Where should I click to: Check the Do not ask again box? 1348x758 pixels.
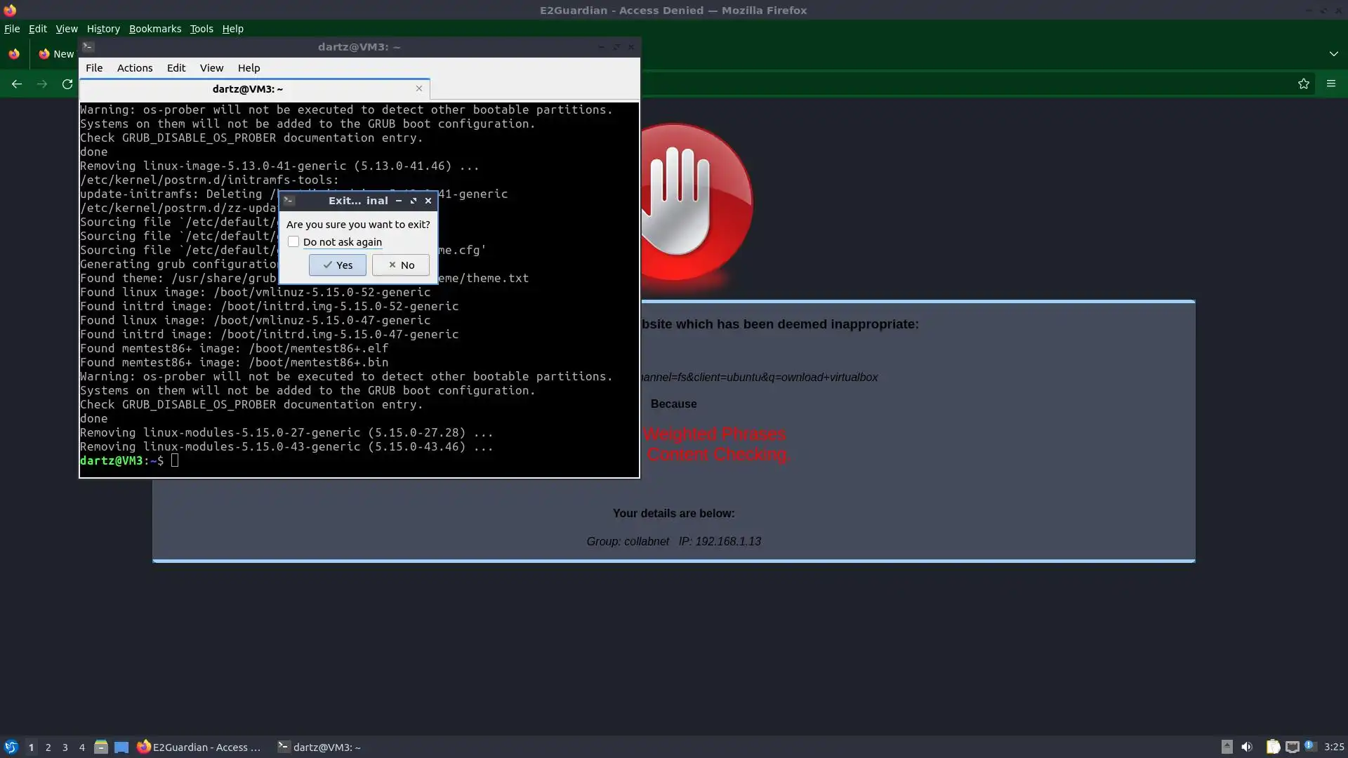pyautogui.click(x=293, y=242)
